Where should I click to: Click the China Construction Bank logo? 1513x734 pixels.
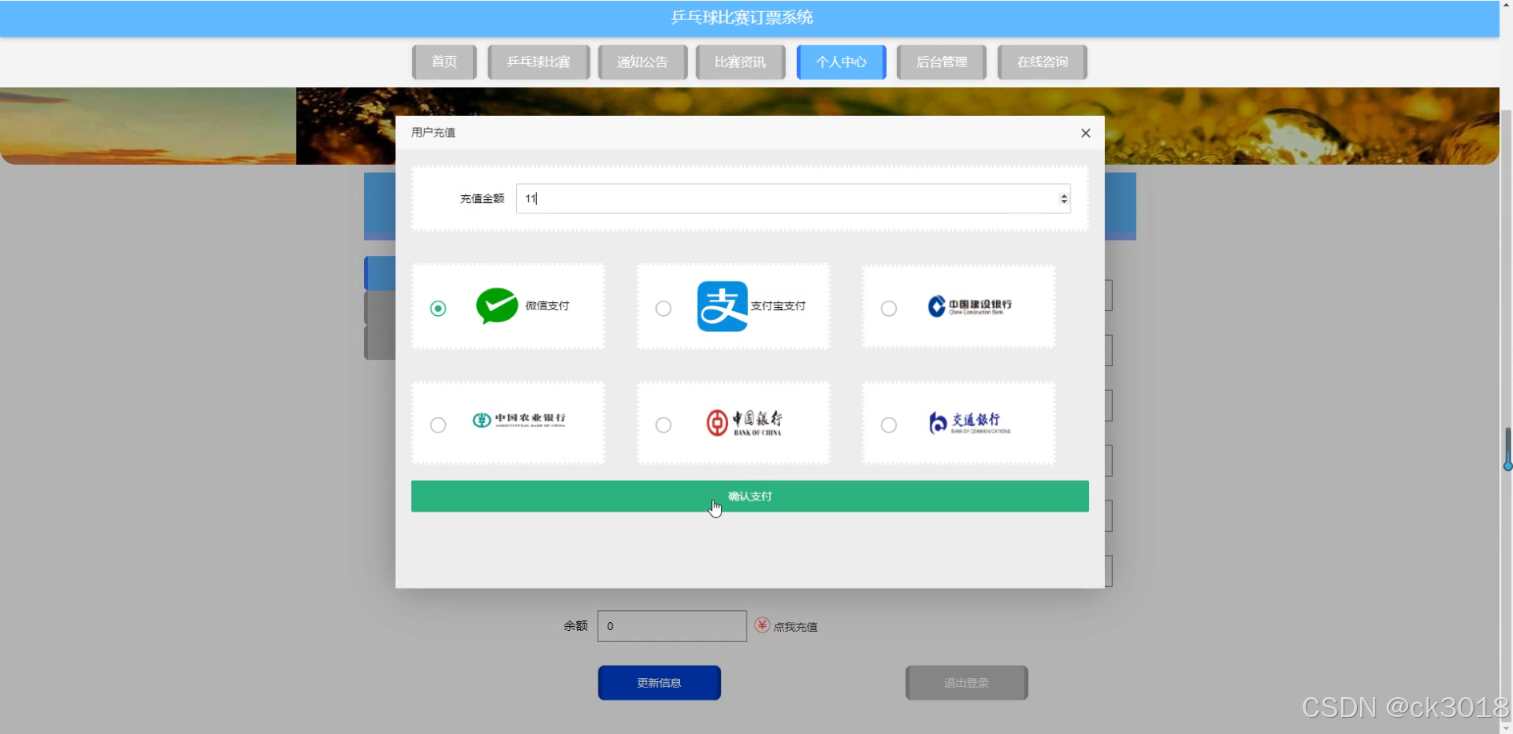970,306
